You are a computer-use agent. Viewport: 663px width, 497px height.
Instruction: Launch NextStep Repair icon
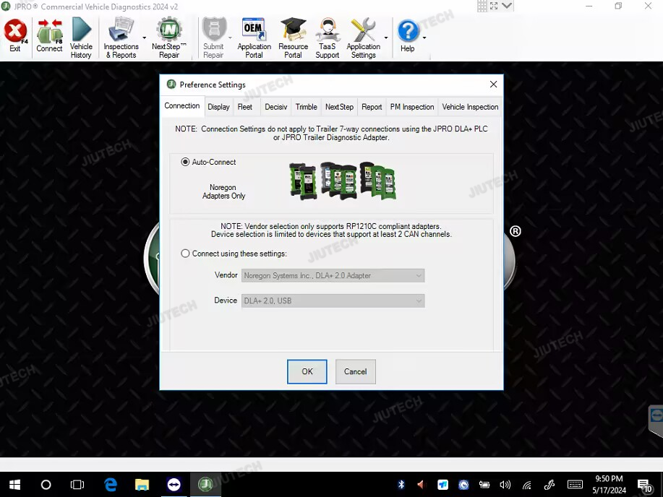(x=169, y=36)
